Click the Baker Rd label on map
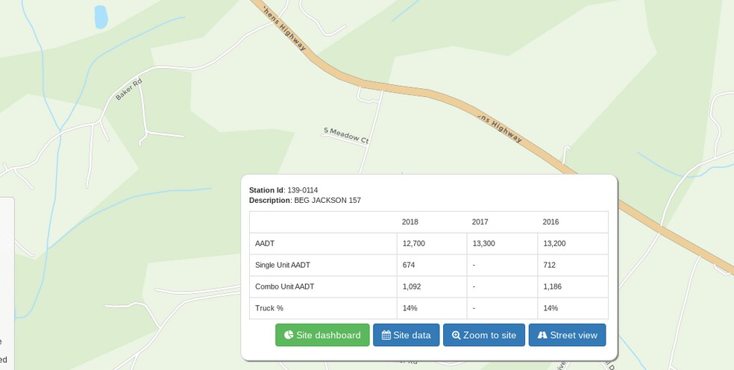The image size is (734, 370). click(x=128, y=91)
